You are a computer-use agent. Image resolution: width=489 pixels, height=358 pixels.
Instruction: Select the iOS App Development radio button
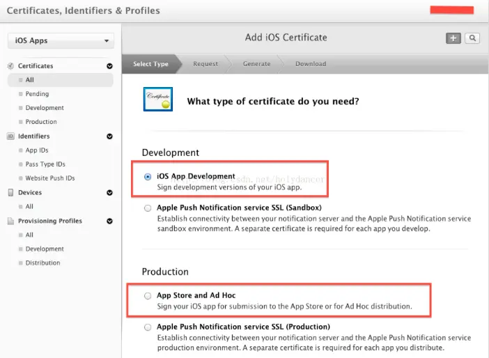point(148,177)
